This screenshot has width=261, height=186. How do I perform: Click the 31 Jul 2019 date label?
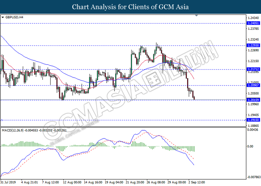[8, 182]
